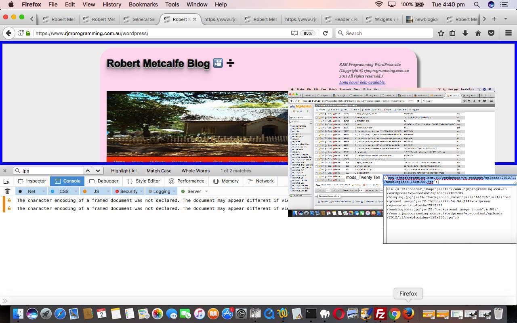Image resolution: width=517 pixels, height=323 pixels.
Task: Open the History menu
Action: click(x=112, y=4)
